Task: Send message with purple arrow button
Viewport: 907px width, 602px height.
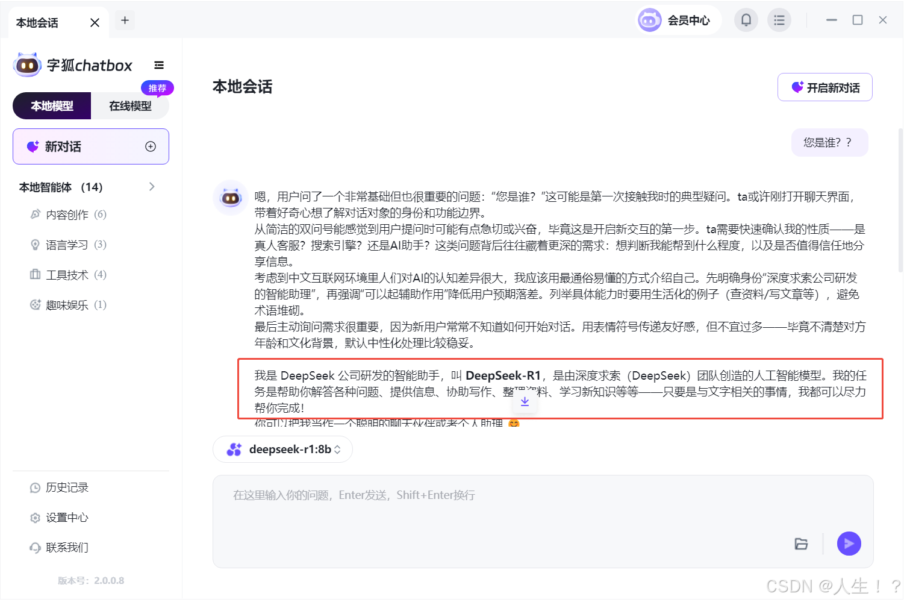Action: point(849,544)
